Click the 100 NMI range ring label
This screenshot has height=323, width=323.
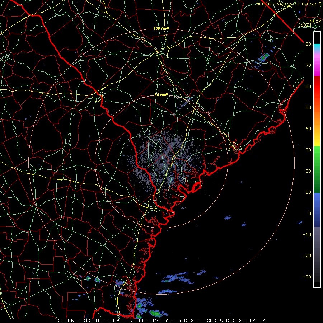tap(161, 28)
